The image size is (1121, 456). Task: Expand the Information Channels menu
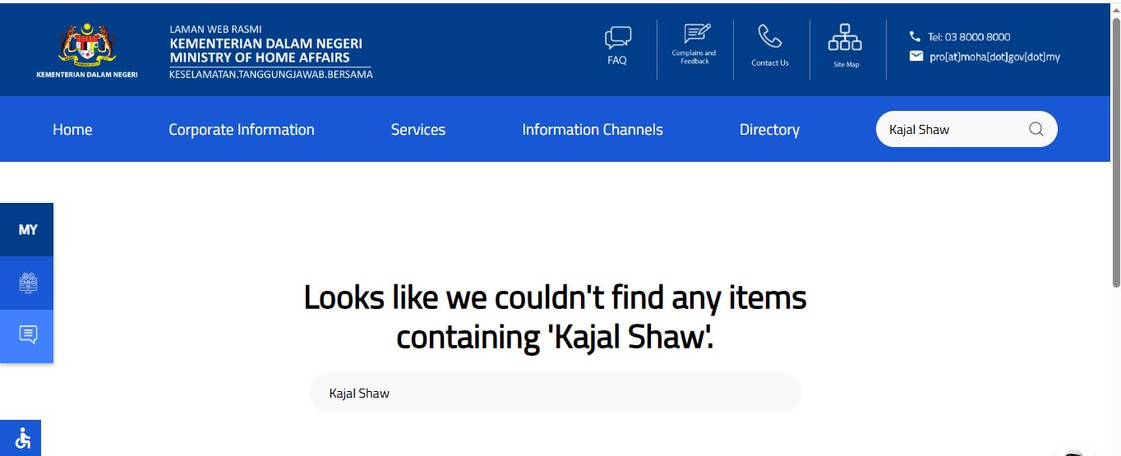592,130
